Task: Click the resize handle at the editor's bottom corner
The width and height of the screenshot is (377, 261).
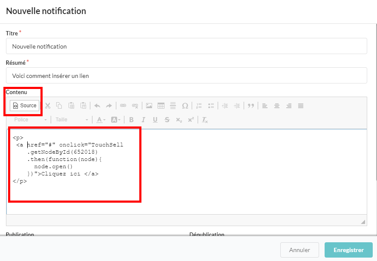Action: point(363,222)
